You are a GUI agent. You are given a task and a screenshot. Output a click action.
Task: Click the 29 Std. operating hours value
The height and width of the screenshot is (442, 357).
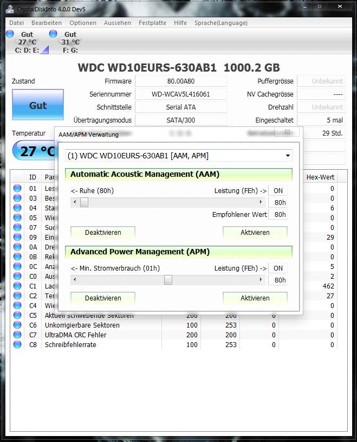324,133
